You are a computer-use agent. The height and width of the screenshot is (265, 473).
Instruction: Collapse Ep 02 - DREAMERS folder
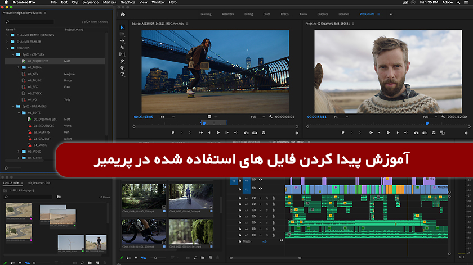[13, 107]
